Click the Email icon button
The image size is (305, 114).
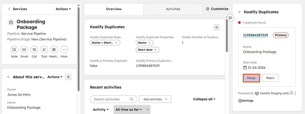pos(24,50)
